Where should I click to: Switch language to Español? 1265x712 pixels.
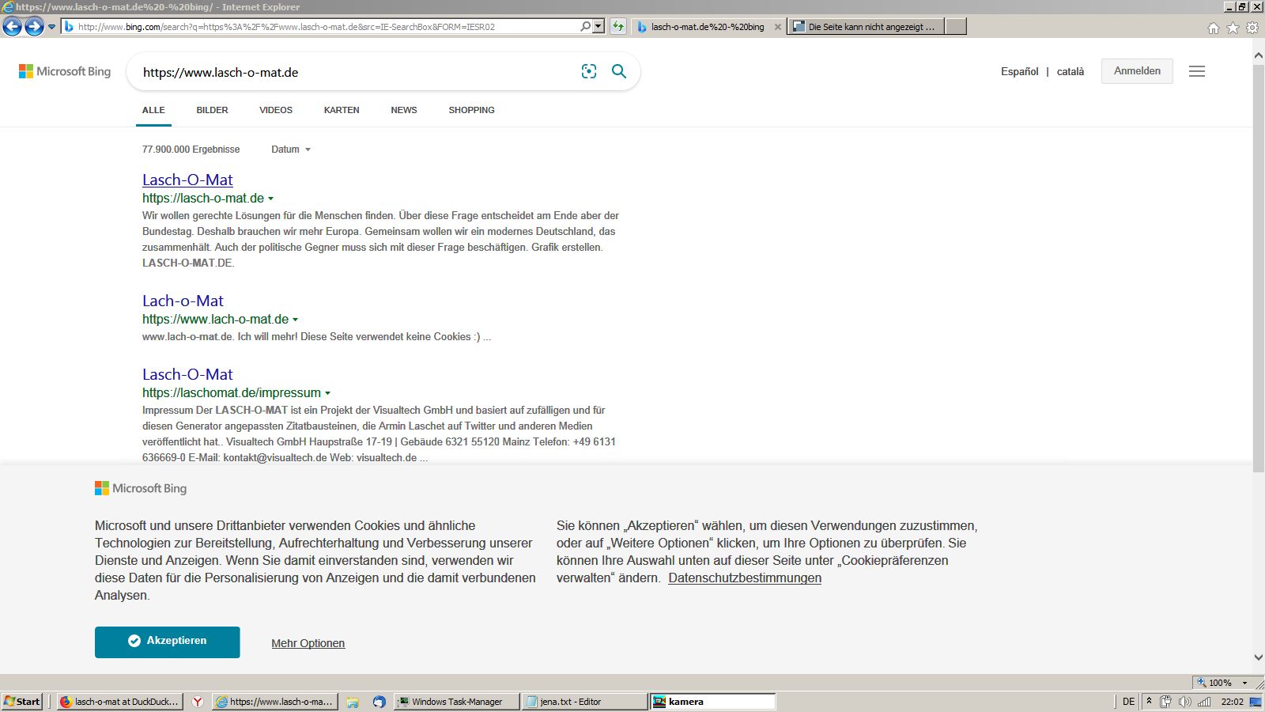click(1020, 71)
